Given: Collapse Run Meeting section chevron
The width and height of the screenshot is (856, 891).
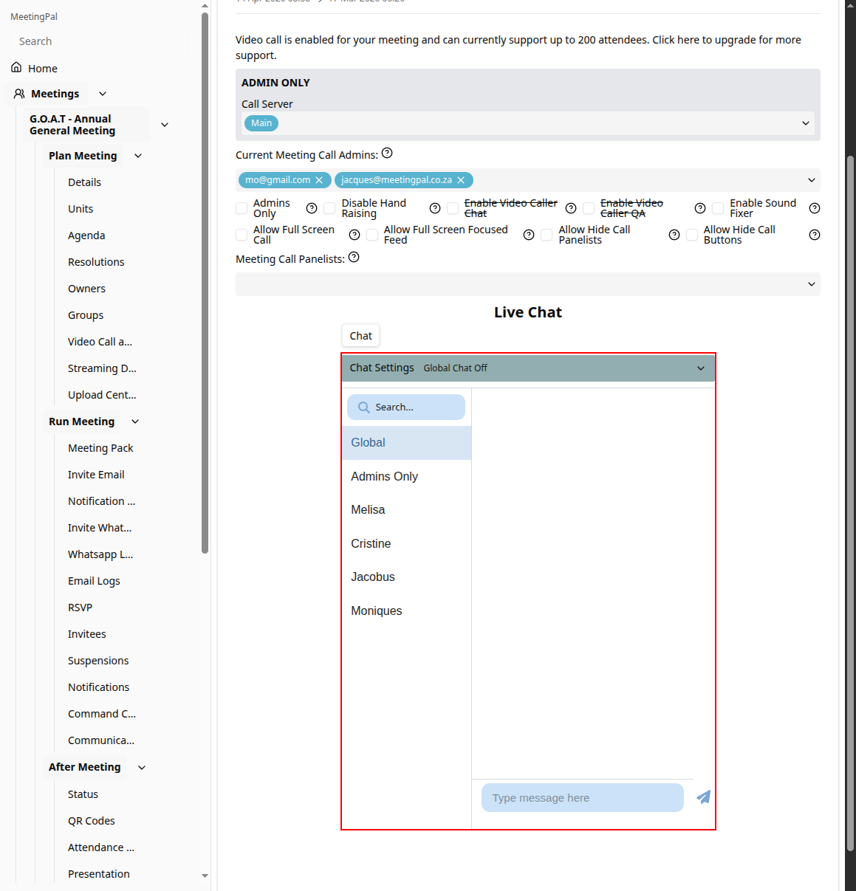Looking at the screenshot, I should tap(135, 422).
